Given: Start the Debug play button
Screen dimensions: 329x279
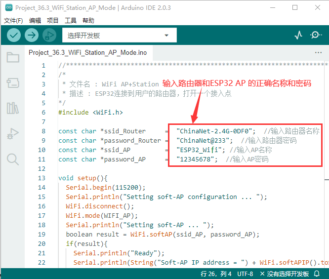Looking at the screenshot, I should click(x=49, y=35).
